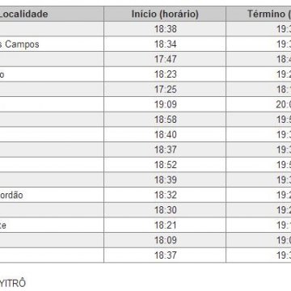Select the 19:09 start time cell
Image resolution: width=291 pixels, height=291 pixels.
tap(165, 104)
